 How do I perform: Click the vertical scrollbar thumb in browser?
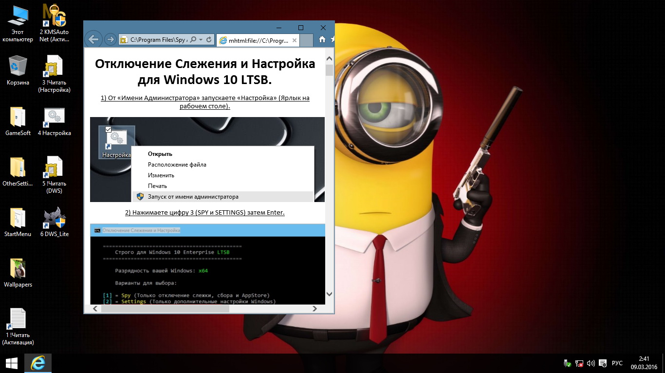click(330, 70)
